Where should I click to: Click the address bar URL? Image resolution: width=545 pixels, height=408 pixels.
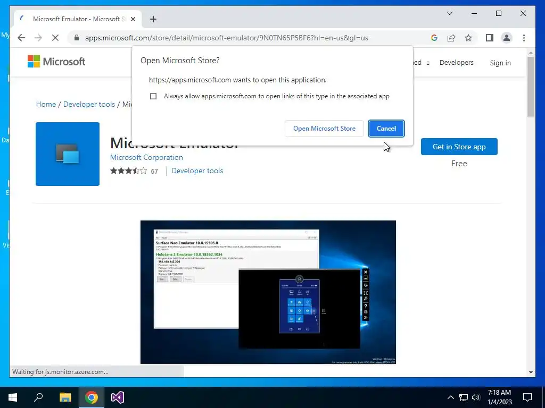(x=226, y=38)
